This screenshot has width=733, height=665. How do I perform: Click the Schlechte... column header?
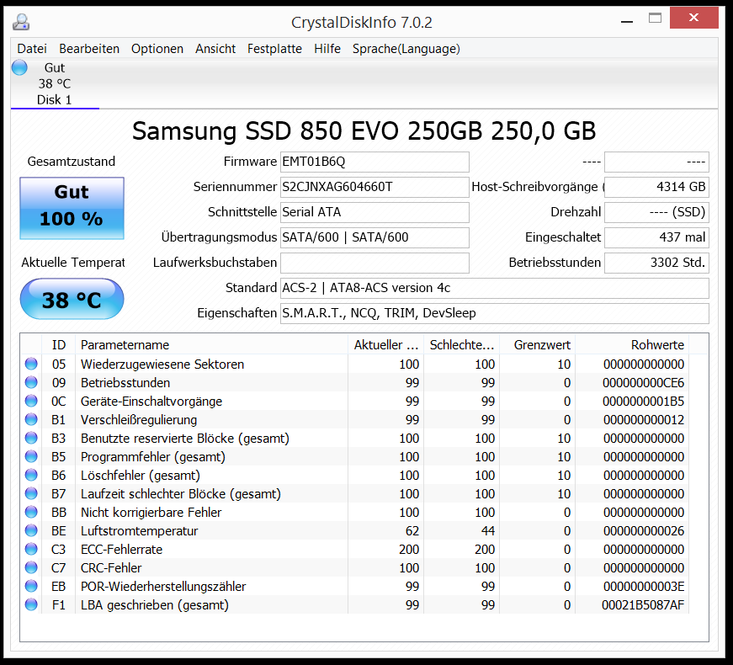pyautogui.click(x=461, y=344)
